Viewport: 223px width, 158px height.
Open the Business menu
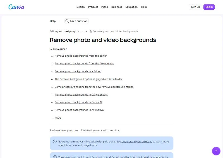tap(117, 7)
